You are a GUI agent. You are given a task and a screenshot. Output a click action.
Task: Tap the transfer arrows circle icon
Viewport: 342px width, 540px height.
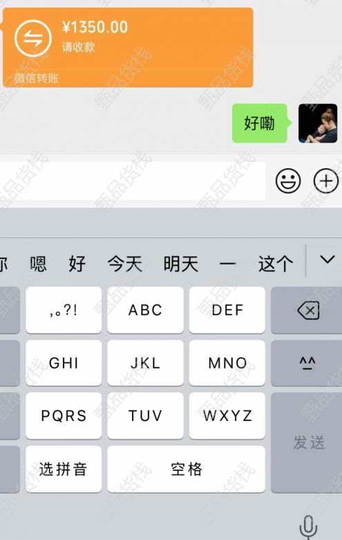coord(32,38)
